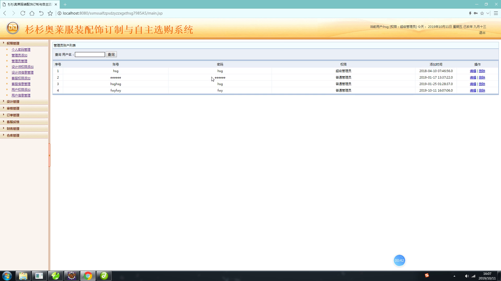
Task: Click the 查询 search button
Action: 111,54
